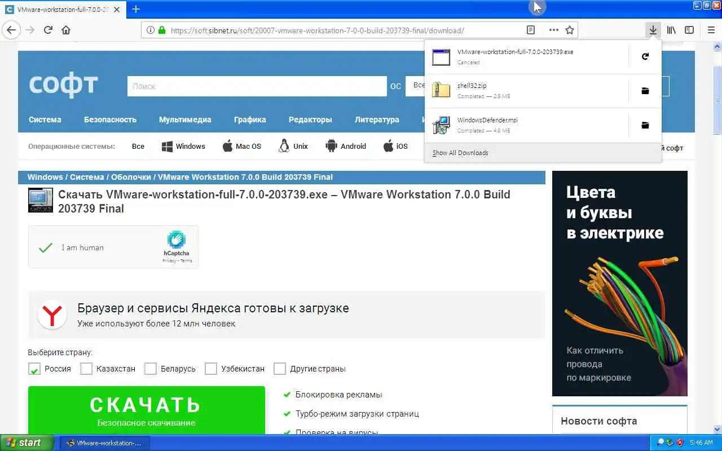This screenshot has height=451, width=722.
Task: Click the browser address bar URL
Action: 318,30
